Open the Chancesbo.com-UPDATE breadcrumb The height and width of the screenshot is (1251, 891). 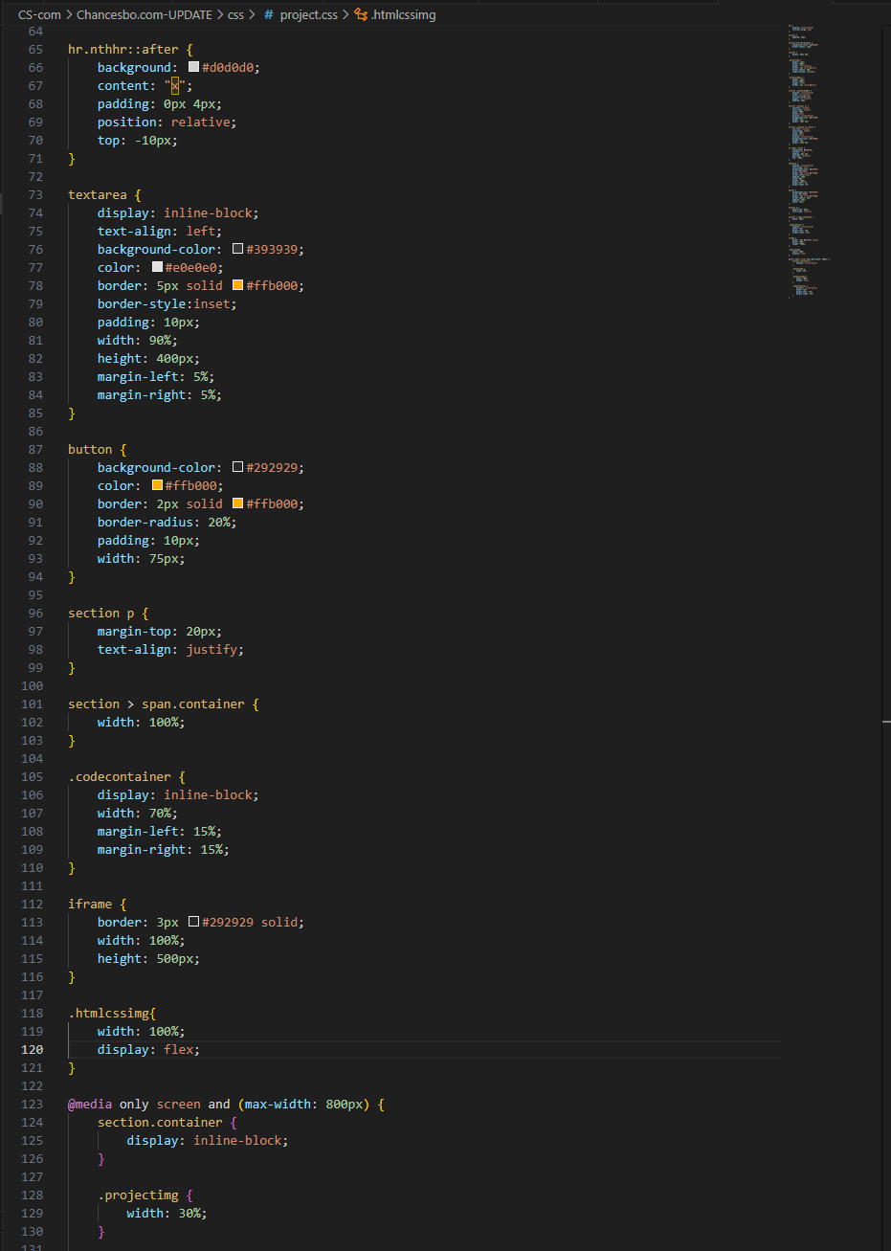coord(145,15)
